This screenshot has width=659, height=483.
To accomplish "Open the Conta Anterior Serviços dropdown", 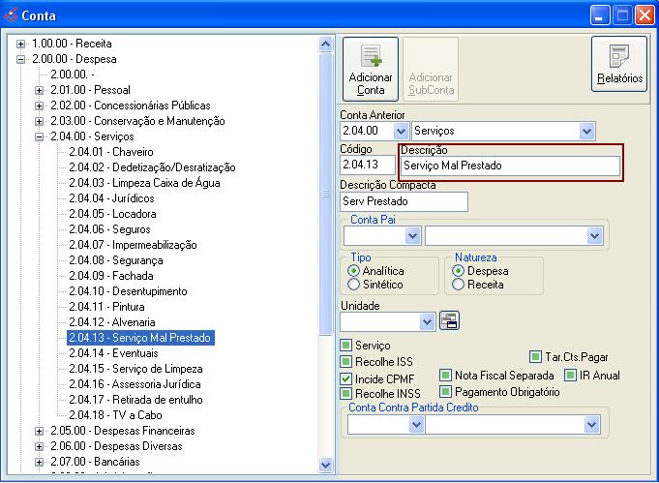I will 586,130.
